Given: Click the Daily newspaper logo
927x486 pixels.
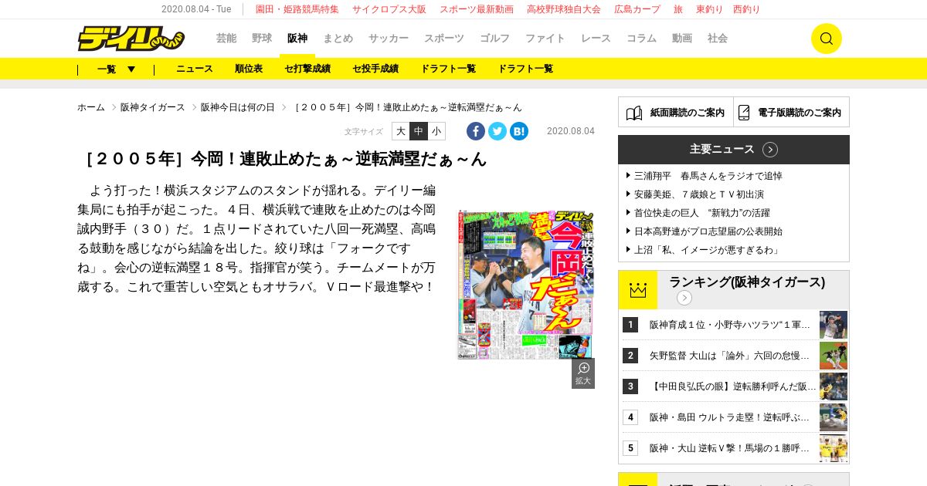Looking at the screenshot, I should pos(131,39).
